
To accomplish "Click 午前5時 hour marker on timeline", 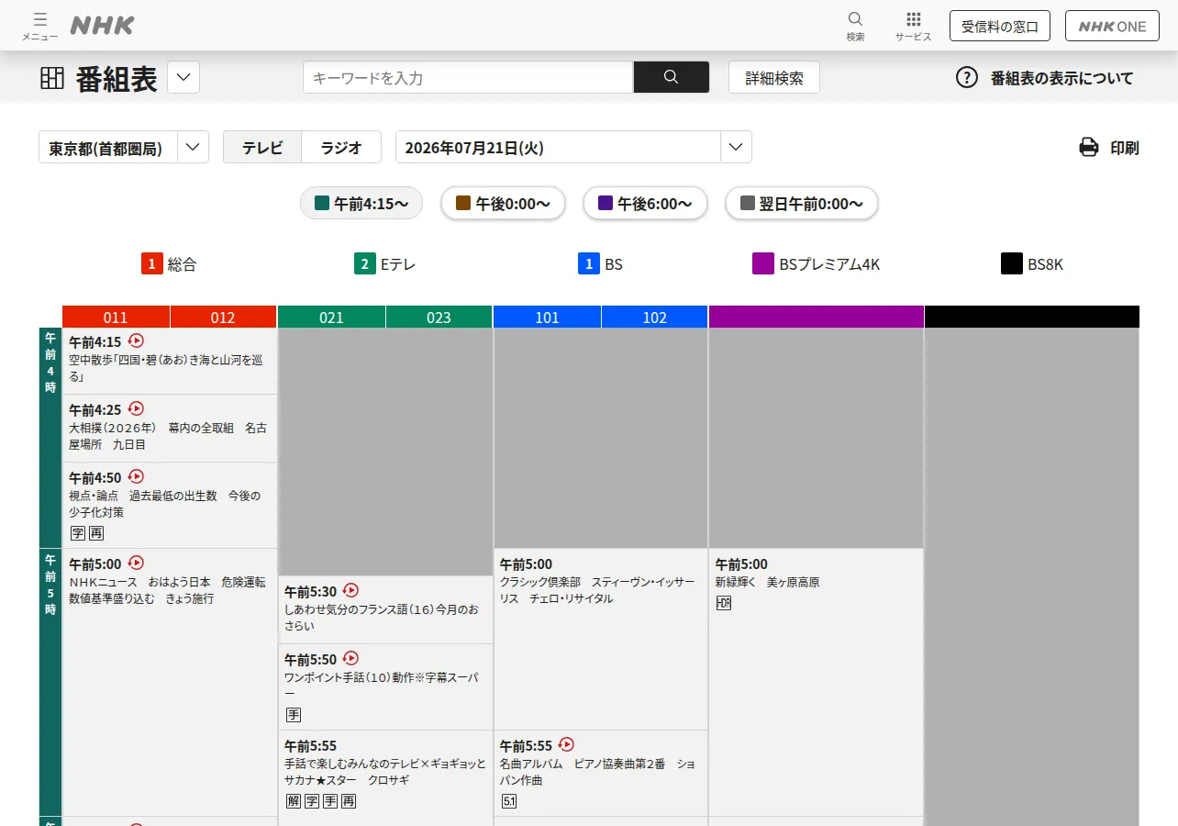I will point(50,682).
